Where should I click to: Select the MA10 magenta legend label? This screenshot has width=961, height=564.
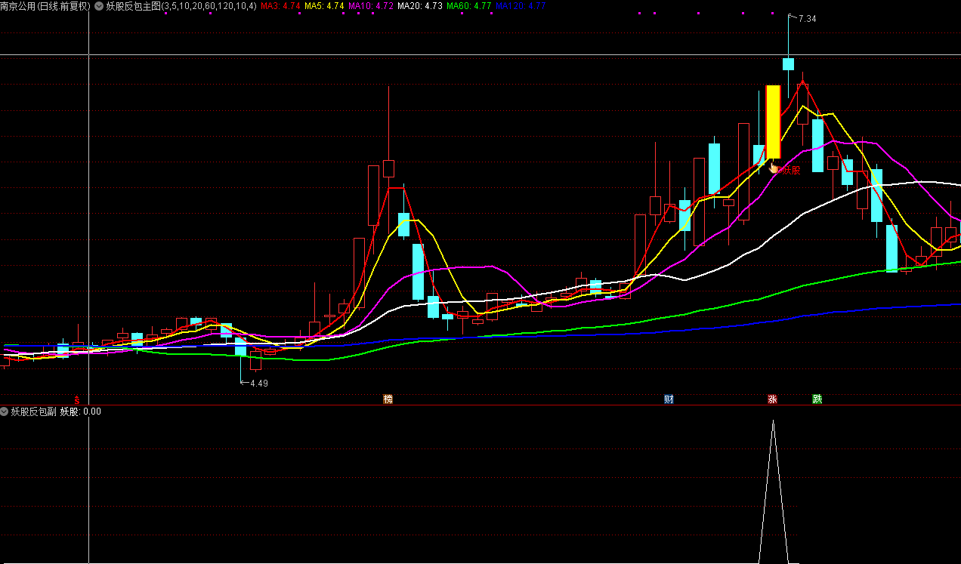pos(370,6)
